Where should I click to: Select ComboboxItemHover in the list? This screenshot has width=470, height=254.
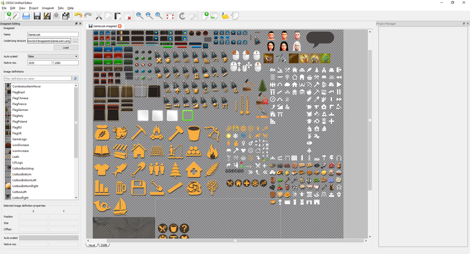tap(26, 86)
